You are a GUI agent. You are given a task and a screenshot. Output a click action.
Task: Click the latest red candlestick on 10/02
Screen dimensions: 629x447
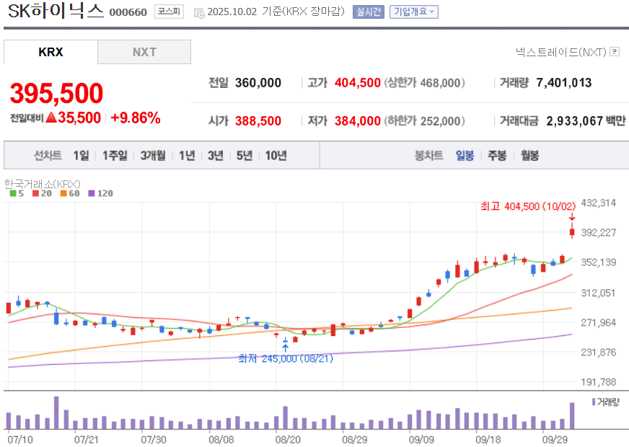pos(572,231)
